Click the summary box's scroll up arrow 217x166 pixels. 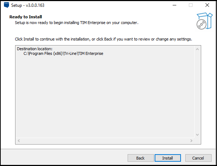[x=197, y=49]
